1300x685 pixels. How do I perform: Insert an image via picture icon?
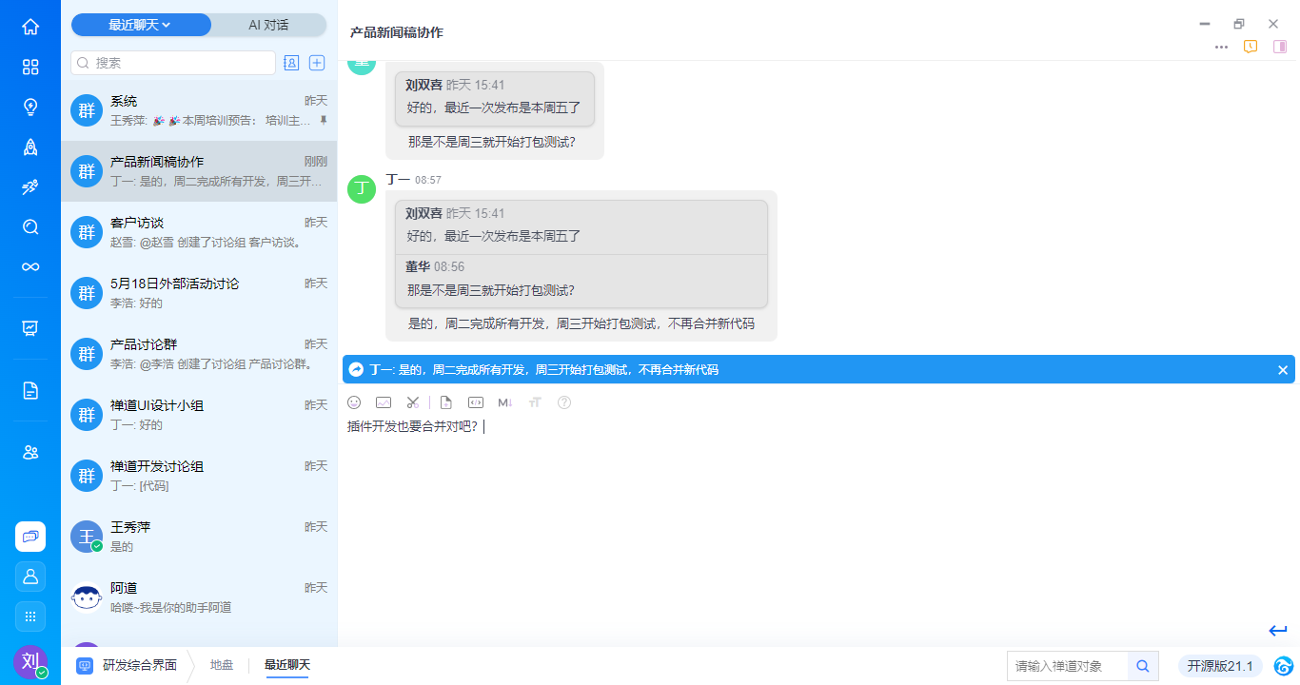point(384,402)
